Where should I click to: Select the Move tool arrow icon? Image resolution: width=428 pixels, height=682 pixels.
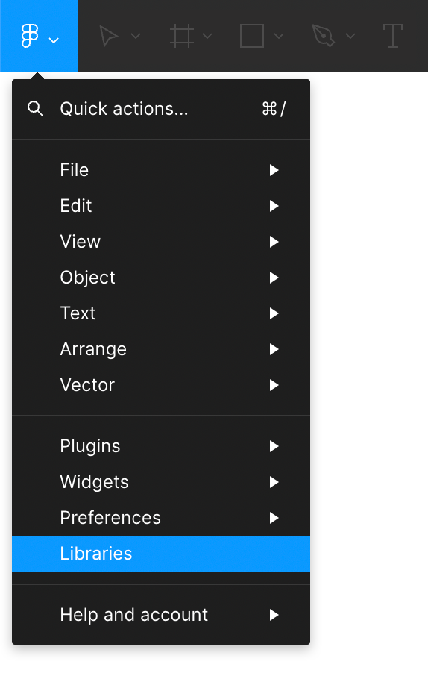pos(109,36)
